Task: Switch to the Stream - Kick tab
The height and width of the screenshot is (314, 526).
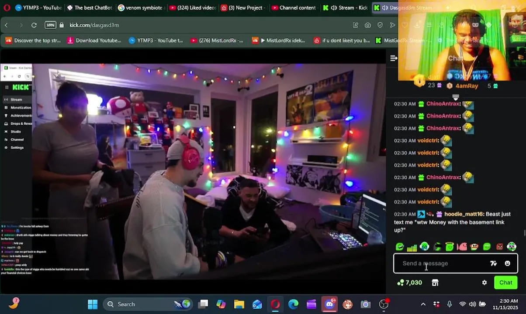Action: (x=345, y=8)
